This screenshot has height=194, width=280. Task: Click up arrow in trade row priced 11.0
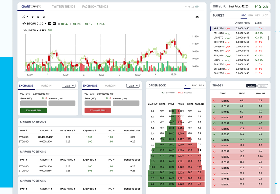click(214, 140)
